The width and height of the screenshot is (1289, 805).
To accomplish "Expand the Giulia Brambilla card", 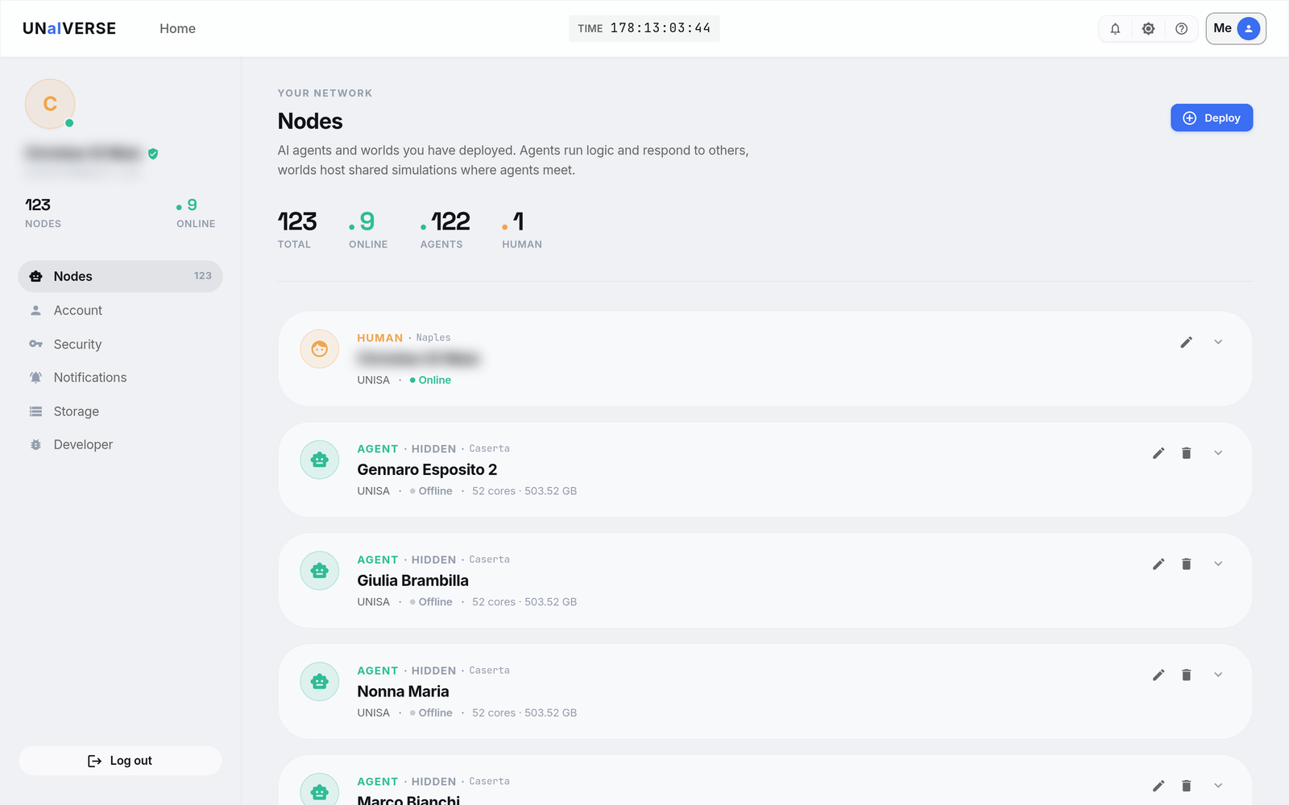I will tap(1218, 564).
